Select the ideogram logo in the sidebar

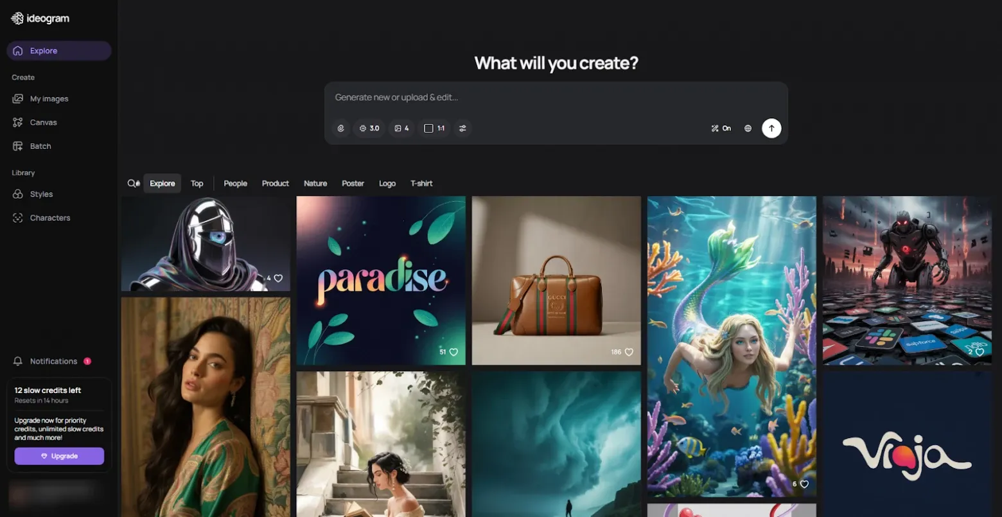click(x=40, y=18)
